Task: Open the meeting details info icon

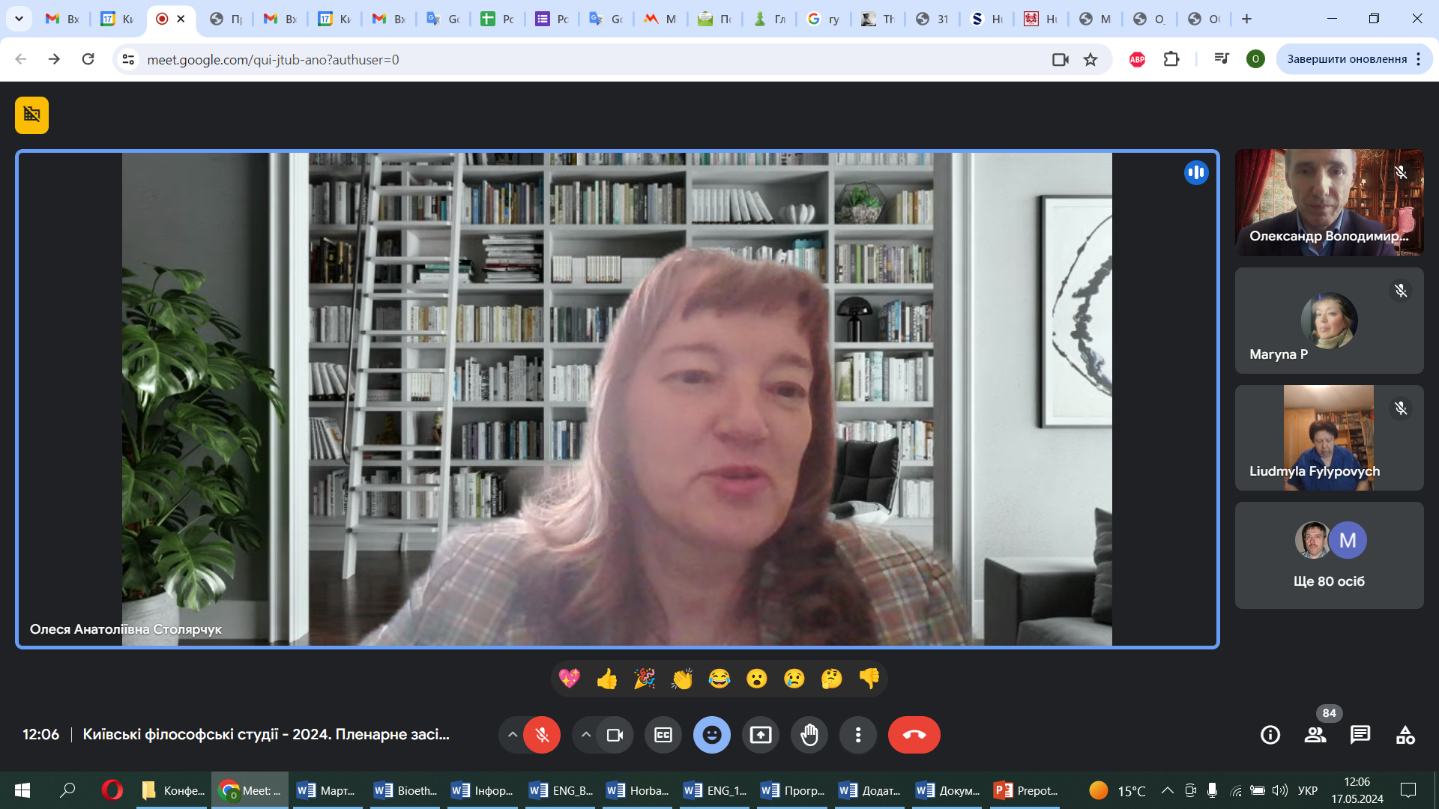Action: 1270,735
